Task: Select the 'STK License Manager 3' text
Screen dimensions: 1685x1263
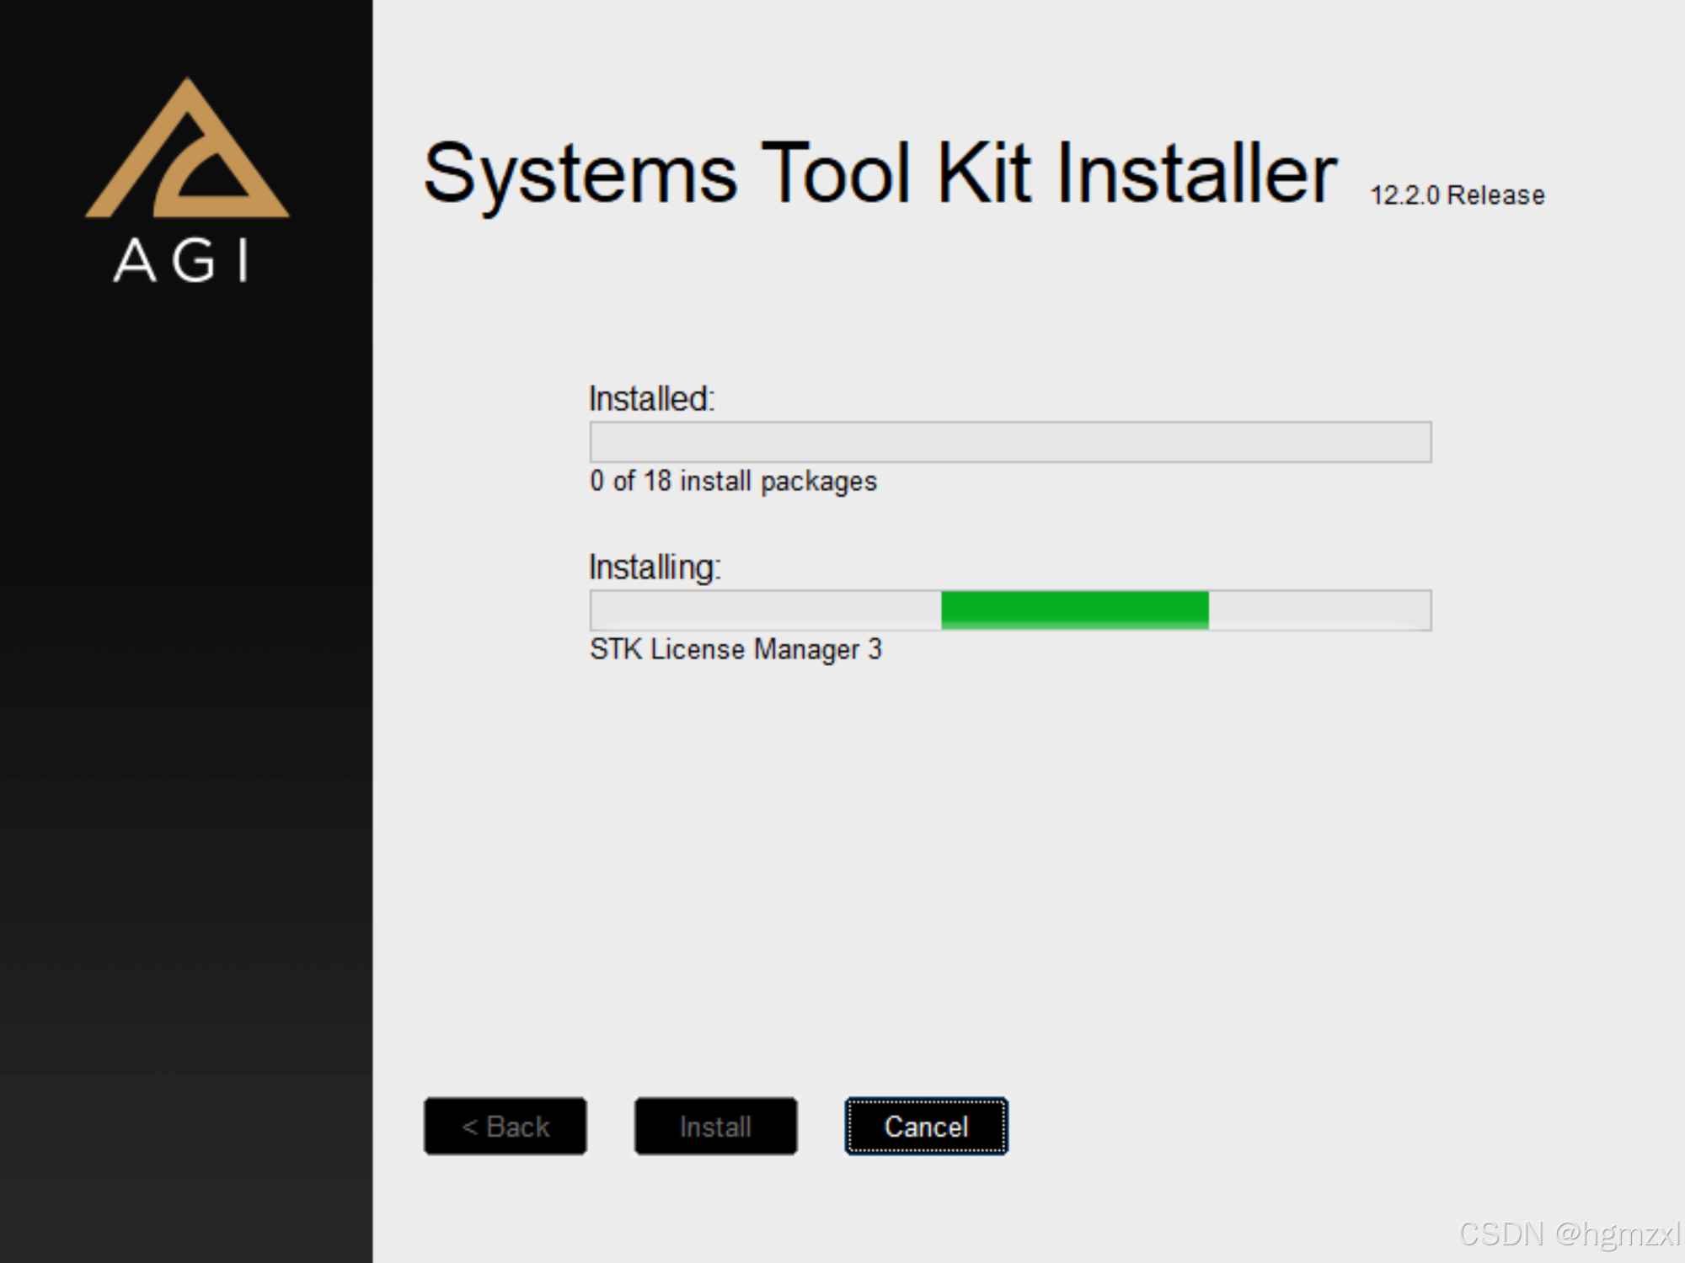Action: pos(736,649)
